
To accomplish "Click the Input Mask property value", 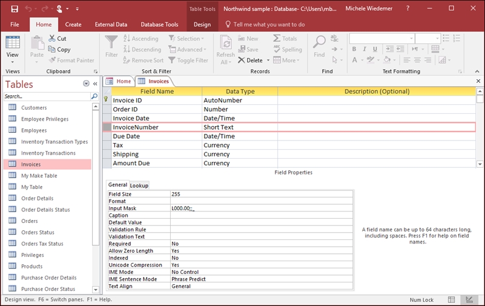I will coord(262,208).
